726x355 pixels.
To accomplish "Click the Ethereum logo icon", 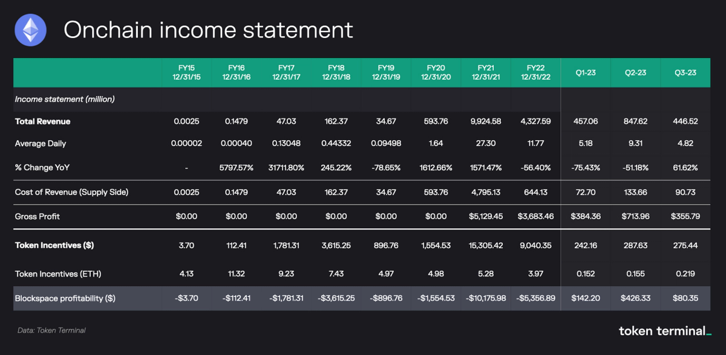I will coord(30,30).
